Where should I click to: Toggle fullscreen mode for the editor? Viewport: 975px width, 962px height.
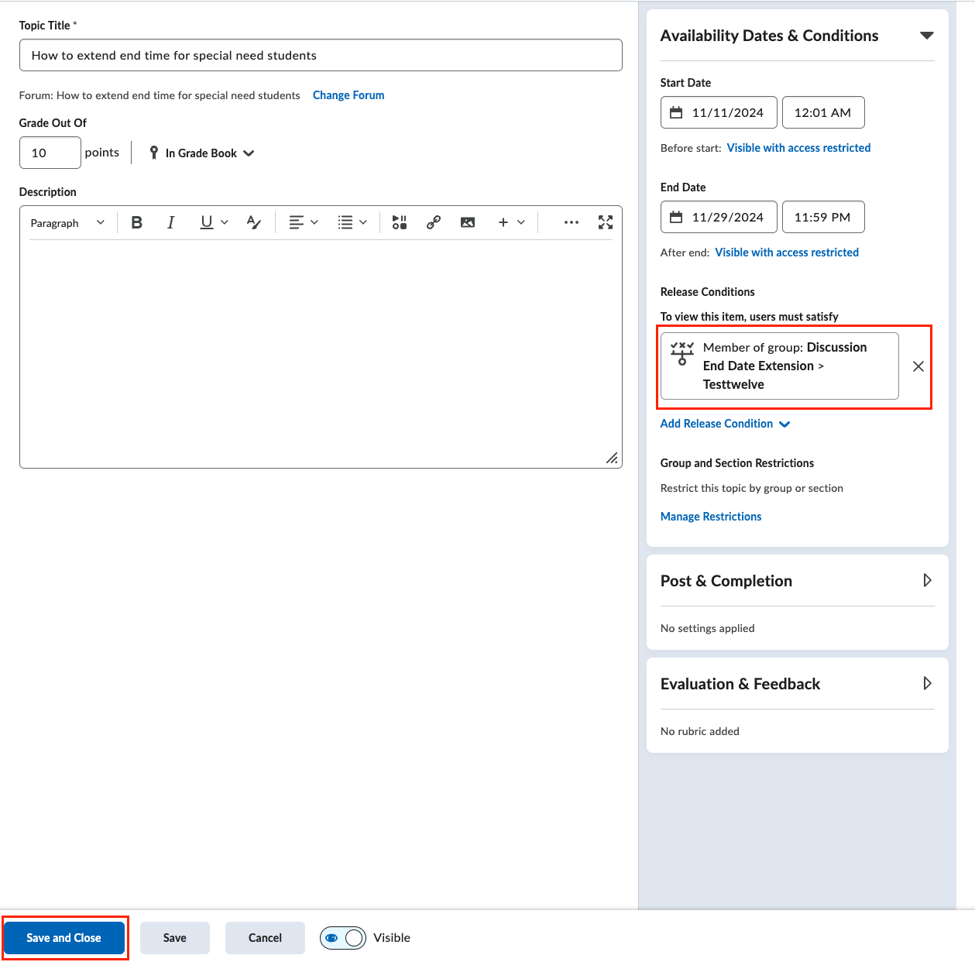(606, 223)
